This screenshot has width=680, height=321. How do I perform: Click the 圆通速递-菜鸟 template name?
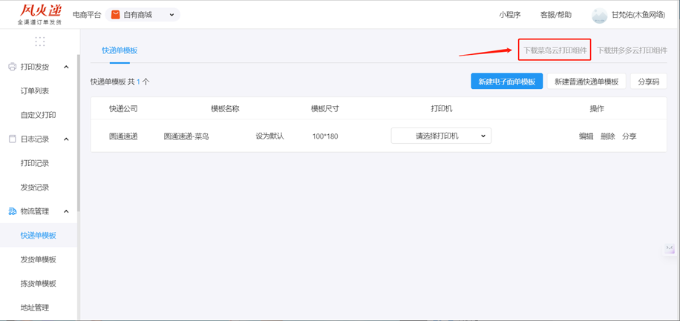click(x=186, y=136)
